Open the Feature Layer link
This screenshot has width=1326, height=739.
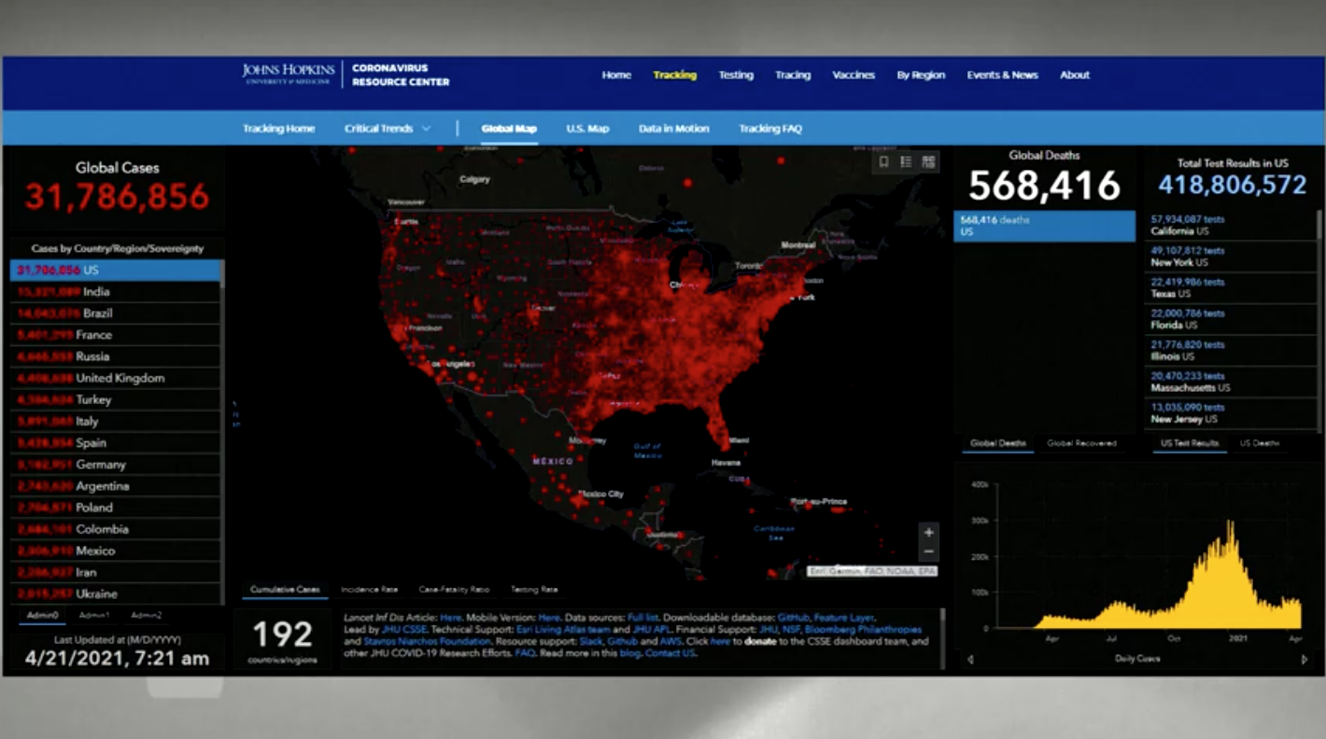click(843, 618)
